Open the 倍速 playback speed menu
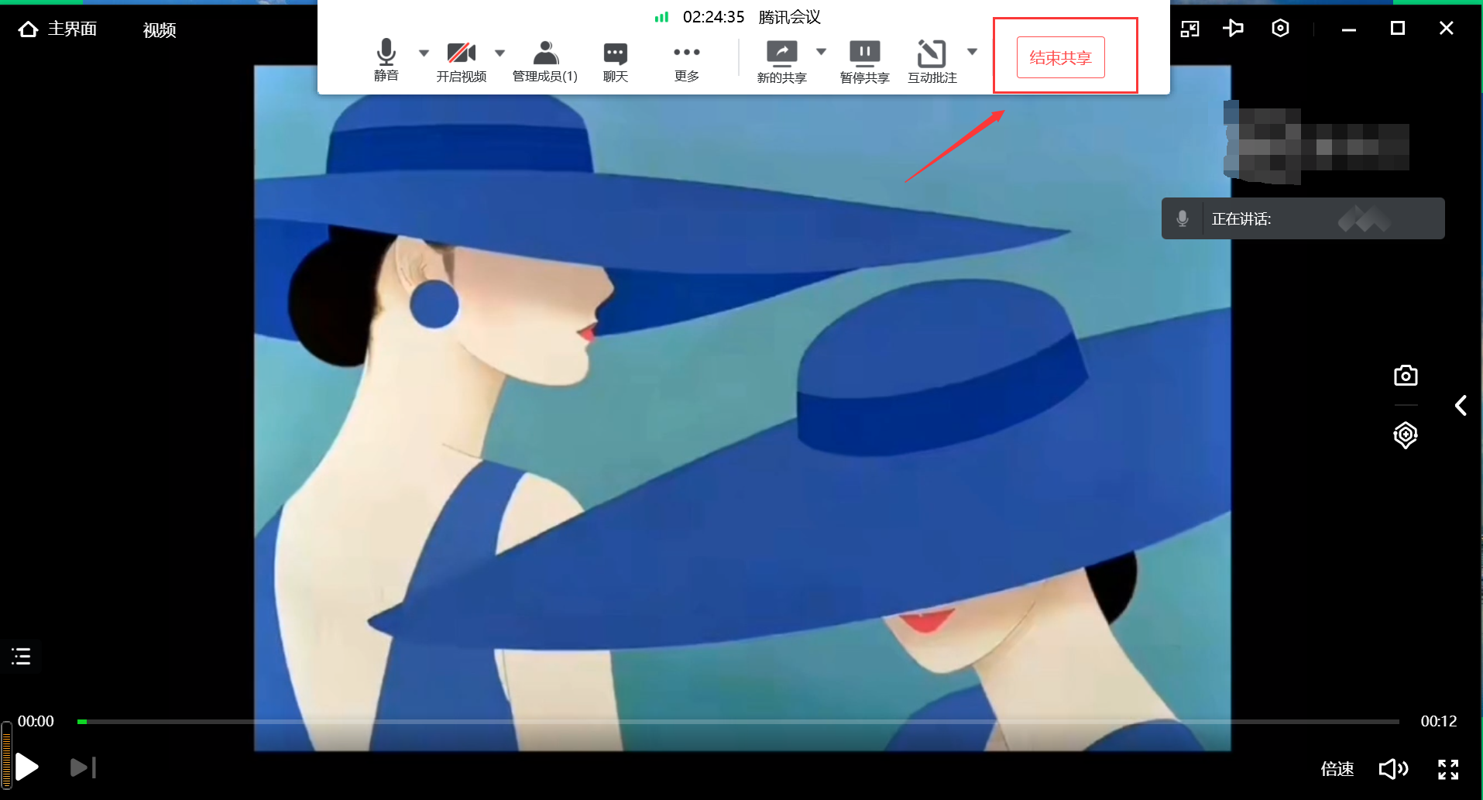 coord(1337,769)
